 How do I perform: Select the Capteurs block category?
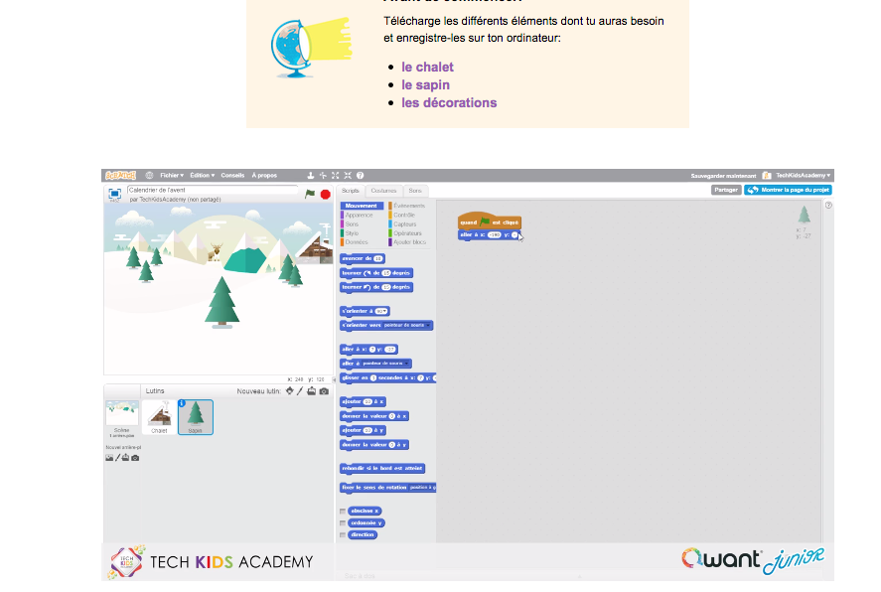pyautogui.click(x=404, y=224)
